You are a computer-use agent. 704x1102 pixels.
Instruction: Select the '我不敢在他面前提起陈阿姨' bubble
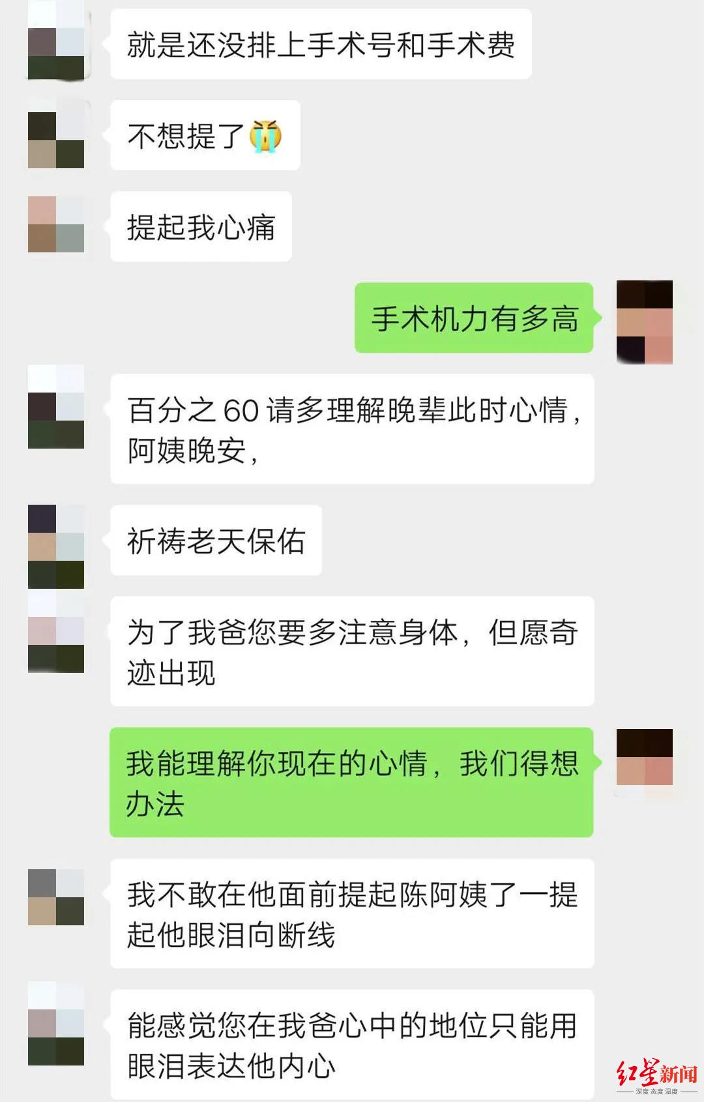click(x=352, y=914)
